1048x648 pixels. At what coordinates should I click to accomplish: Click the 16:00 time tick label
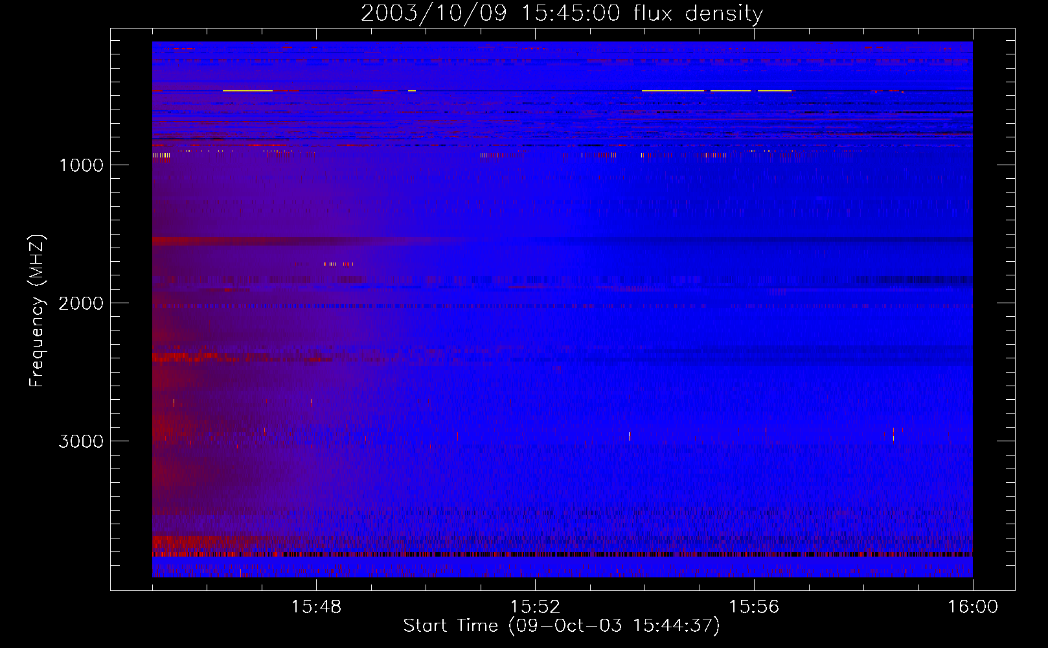click(x=973, y=607)
